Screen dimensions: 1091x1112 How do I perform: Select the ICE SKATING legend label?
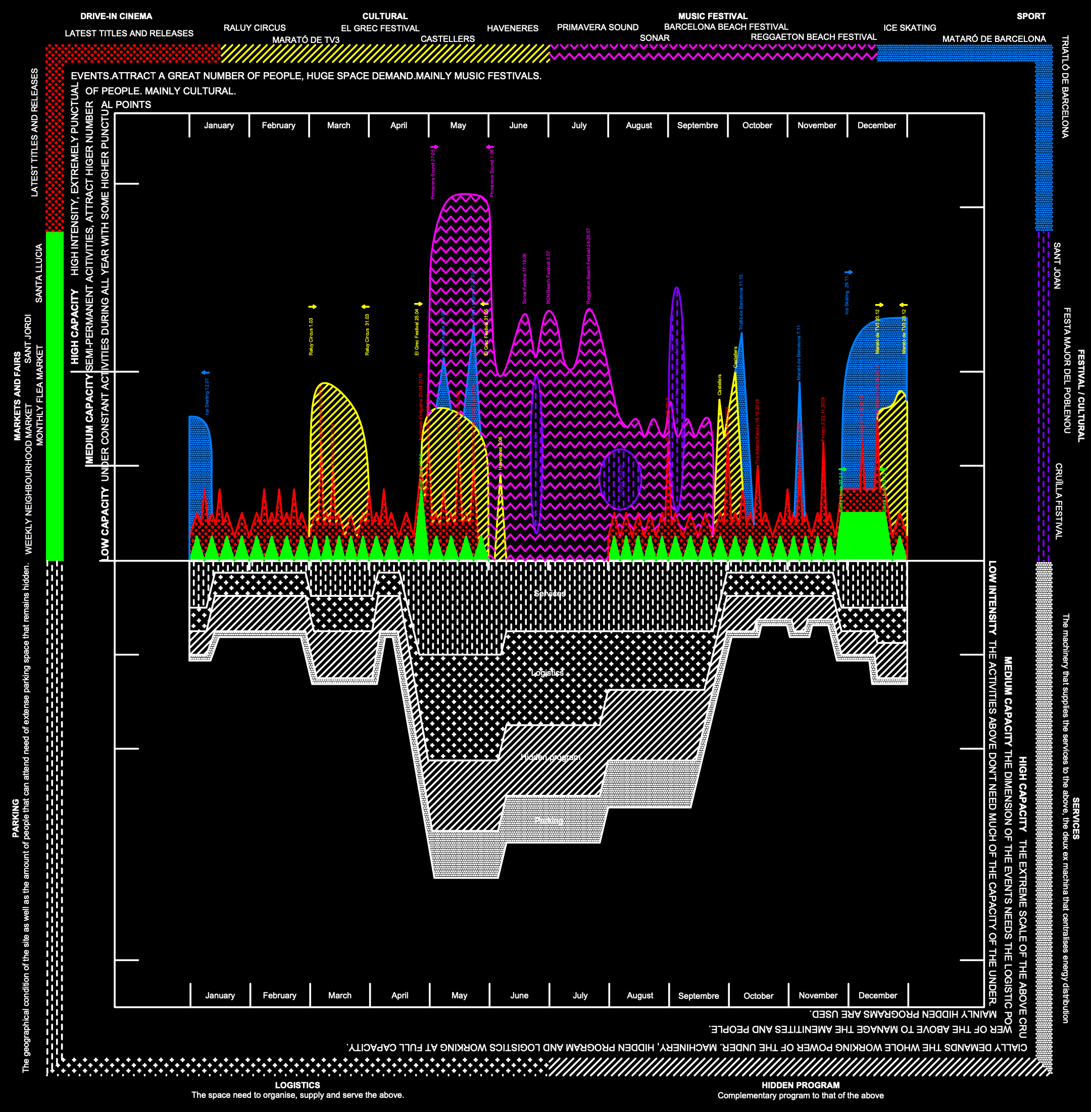(x=909, y=27)
